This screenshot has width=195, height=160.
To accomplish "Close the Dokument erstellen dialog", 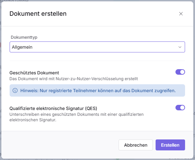I will (181, 14).
